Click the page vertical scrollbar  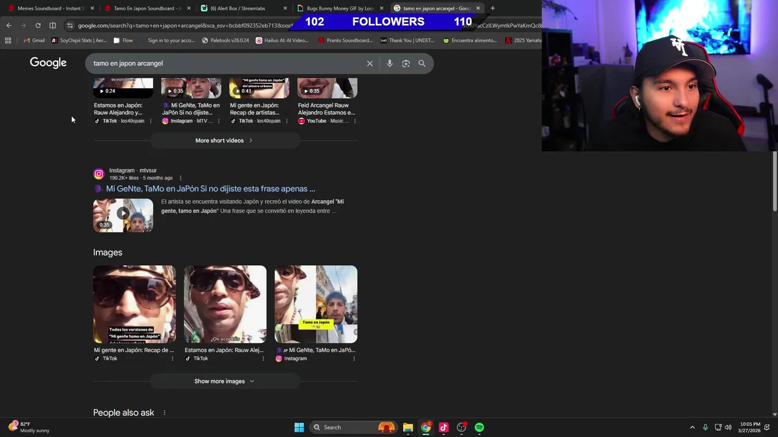tap(774, 182)
